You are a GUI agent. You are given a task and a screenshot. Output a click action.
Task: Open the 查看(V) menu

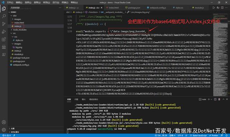tap(37, 3)
